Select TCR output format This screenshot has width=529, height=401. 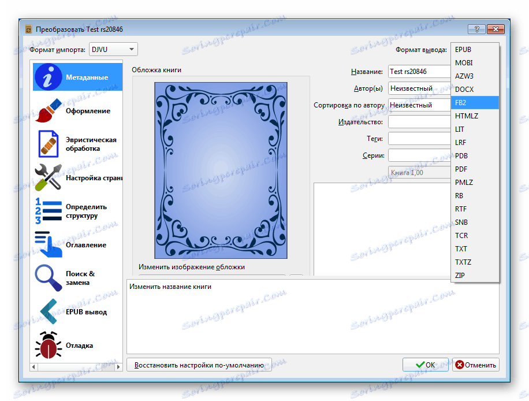475,236
